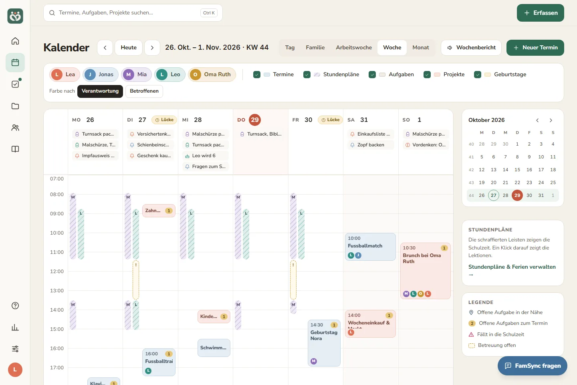Switch to the Tag view tab
577x385 pixels.
(x=290, y=47)
